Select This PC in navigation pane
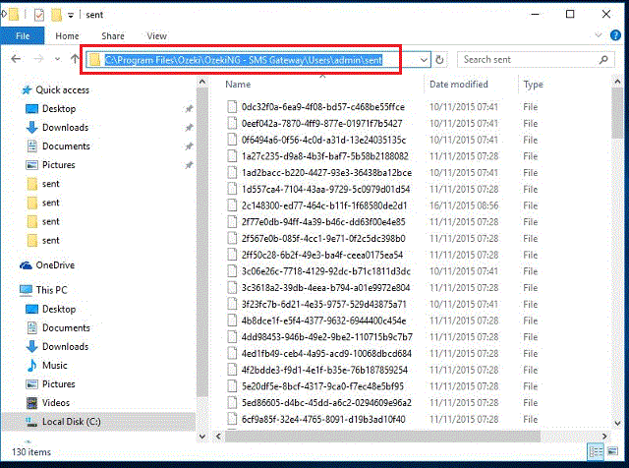This screenshot has height=468, width=629. click(51, 290)
